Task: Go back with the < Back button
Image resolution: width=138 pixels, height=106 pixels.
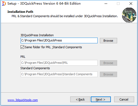Action: point(80,99)
